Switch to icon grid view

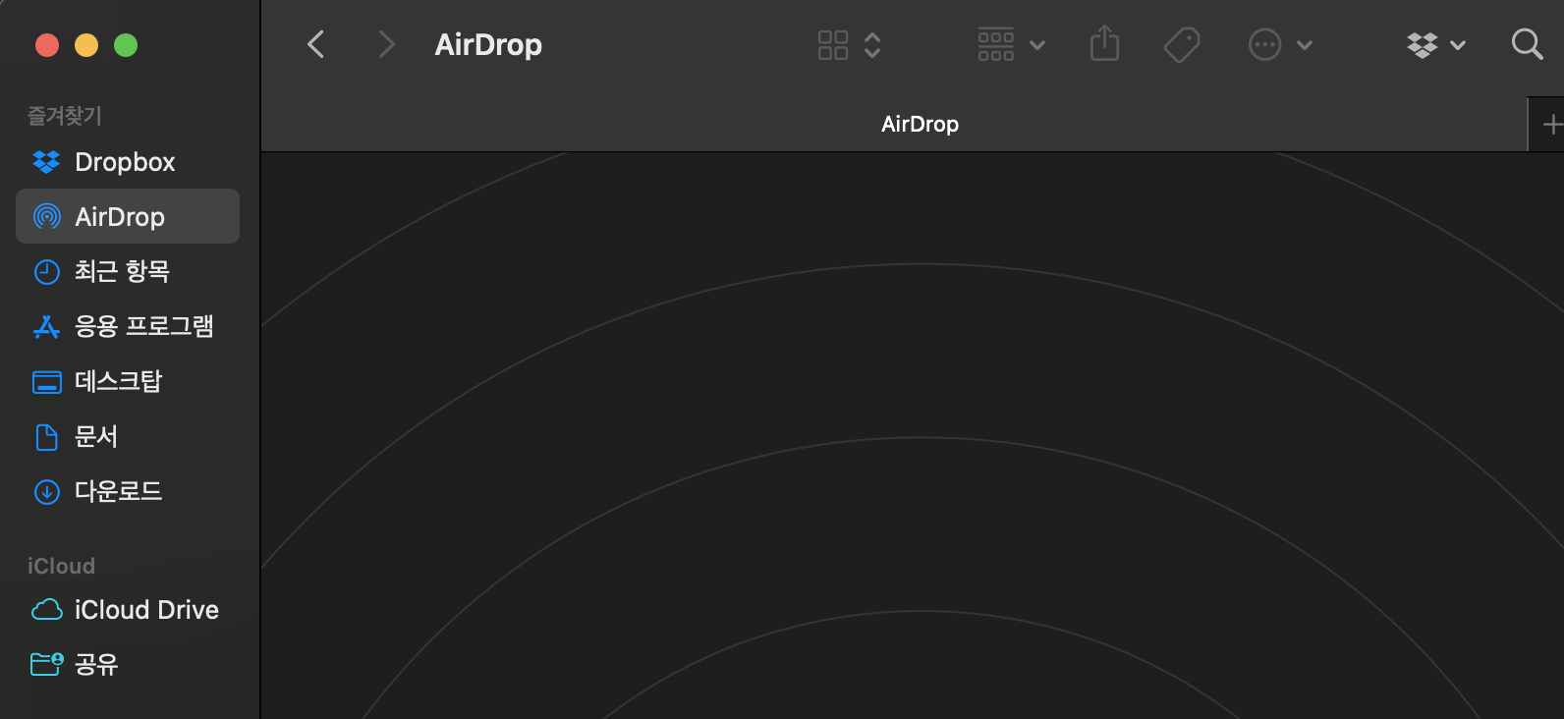point(833,45)
